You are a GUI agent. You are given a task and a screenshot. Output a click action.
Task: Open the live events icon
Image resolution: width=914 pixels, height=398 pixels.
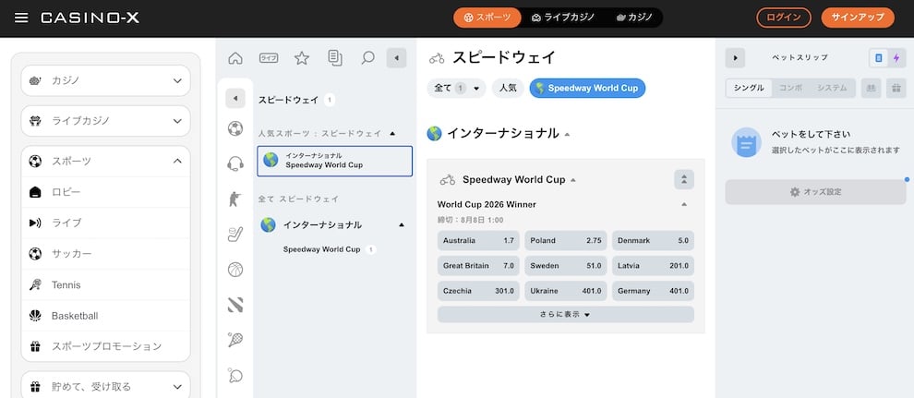(268, 57)
